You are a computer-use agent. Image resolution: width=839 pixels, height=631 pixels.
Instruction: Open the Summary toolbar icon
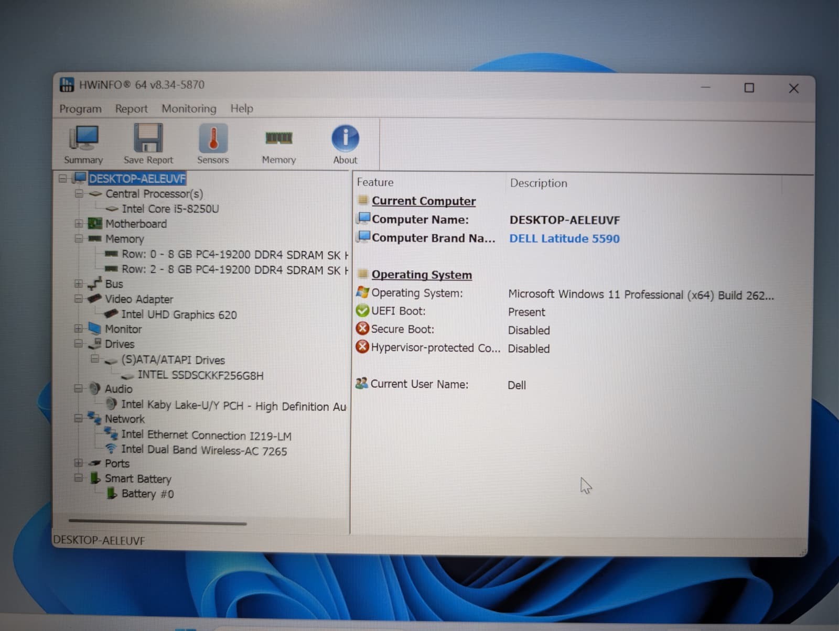pyautogui.click(x=83, y=138)
